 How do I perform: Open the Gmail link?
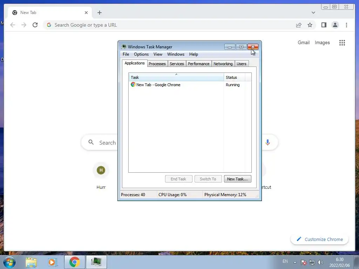(x=304, y=42)
